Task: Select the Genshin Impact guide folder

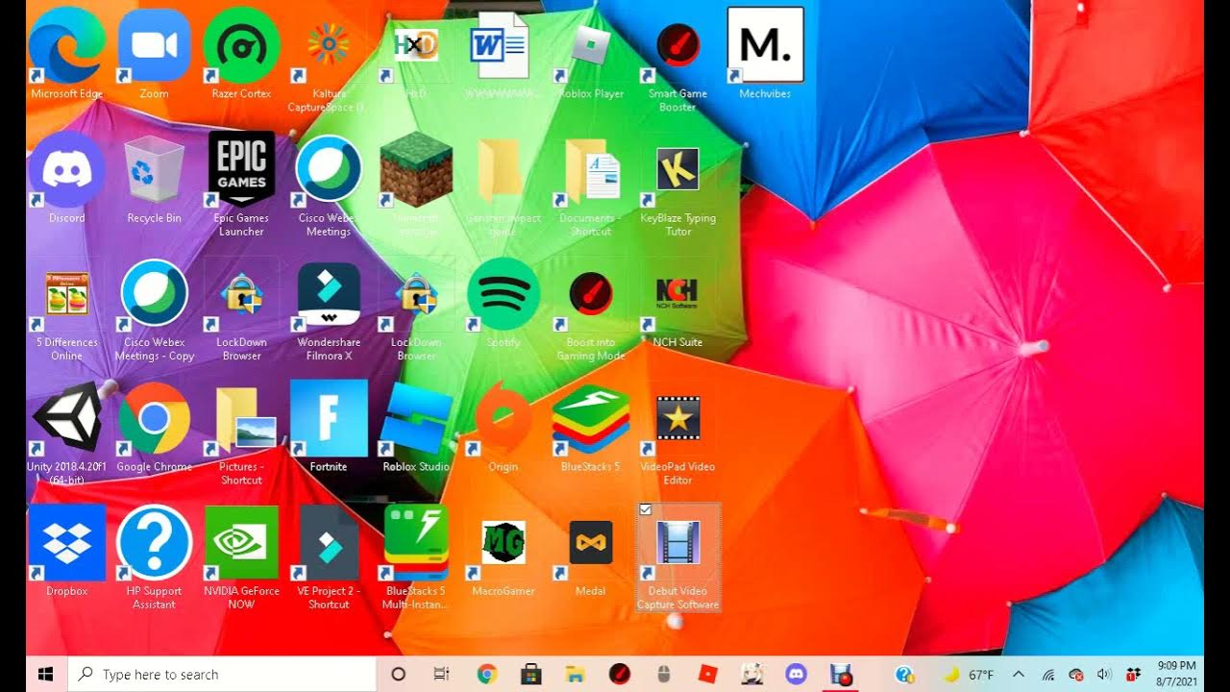Action: [x=503, y=170]
